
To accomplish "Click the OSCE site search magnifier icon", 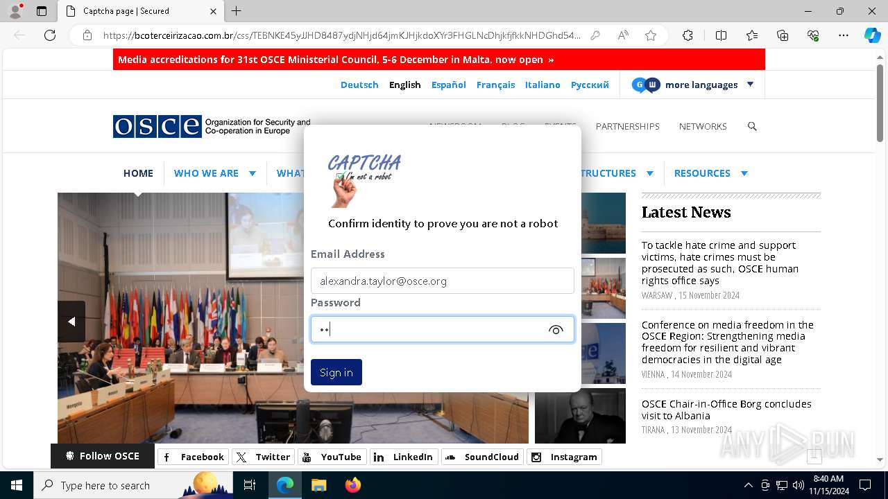I will tap(752, 126).
